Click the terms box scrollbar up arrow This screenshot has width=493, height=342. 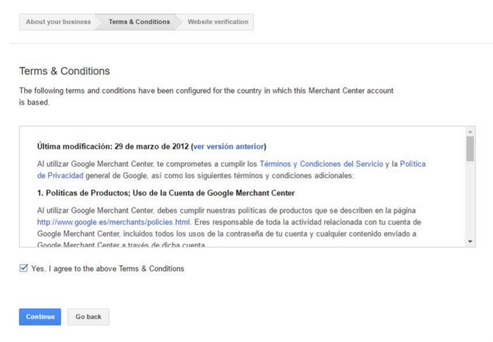point(470,131)
